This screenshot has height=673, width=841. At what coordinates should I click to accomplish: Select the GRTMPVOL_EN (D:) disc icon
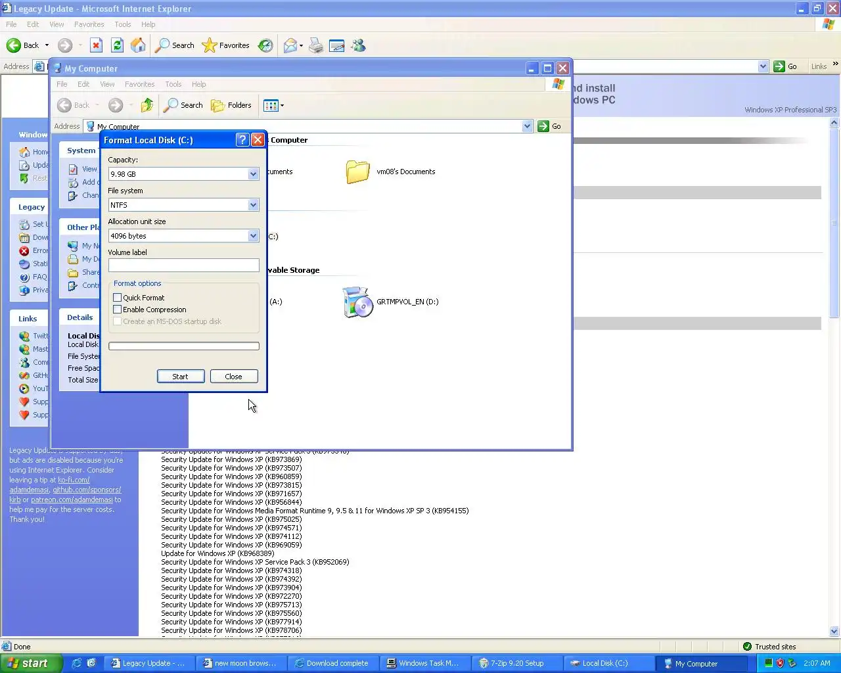(x=358, y=302)
